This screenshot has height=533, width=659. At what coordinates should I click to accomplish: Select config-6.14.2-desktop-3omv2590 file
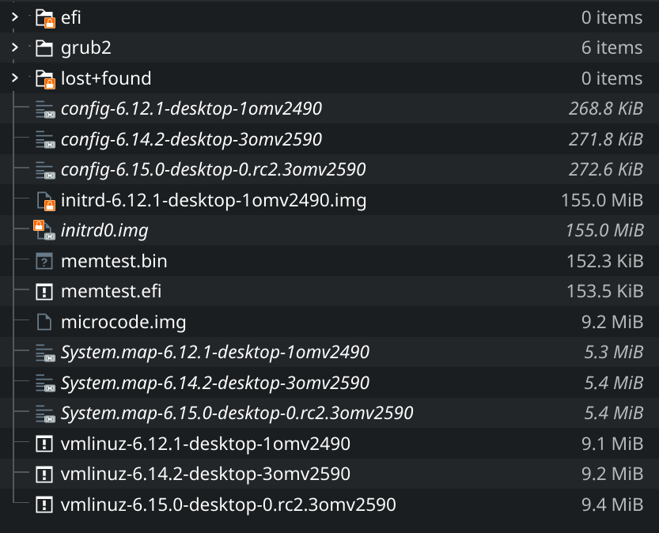tap(191, 139)
